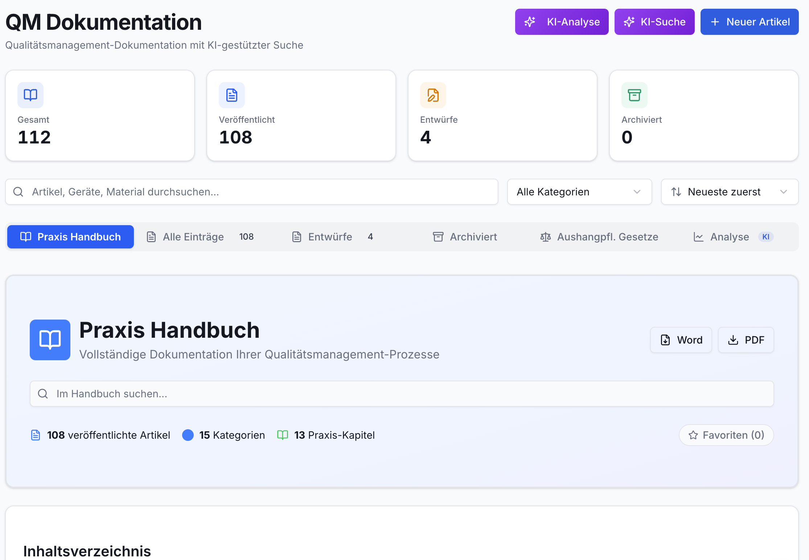
Task: Click the scales icon on the Aushangpfl. Gesetze tab
Action: [546, 237]
